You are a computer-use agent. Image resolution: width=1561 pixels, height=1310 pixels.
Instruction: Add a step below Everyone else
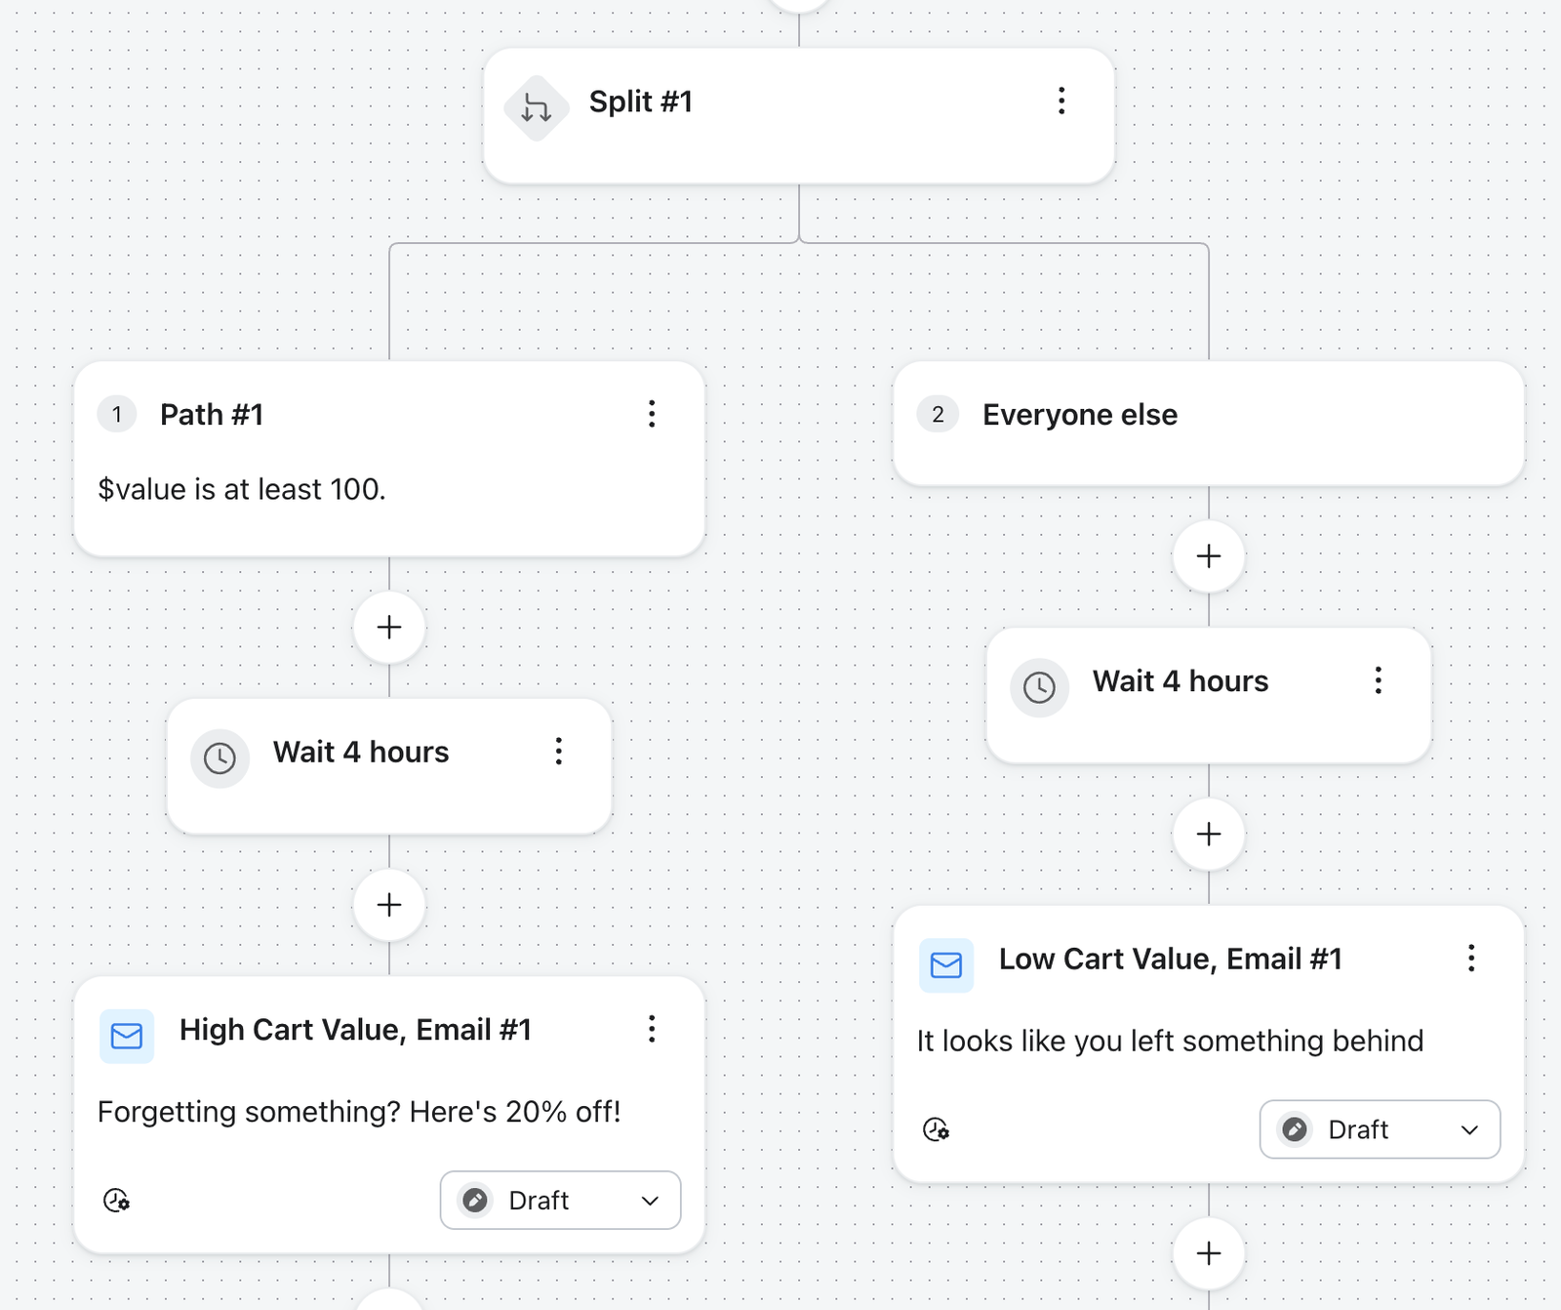click(1209, 556)
